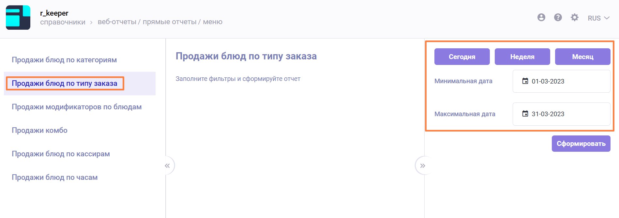Click calendar icon in Минимальная дата field
This screenshot has height=218, width=619.
(x=525, y=81)
